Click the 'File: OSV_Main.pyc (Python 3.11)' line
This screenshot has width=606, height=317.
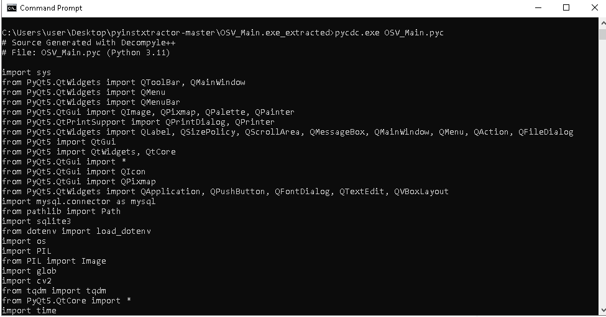[x=87, y=53]
